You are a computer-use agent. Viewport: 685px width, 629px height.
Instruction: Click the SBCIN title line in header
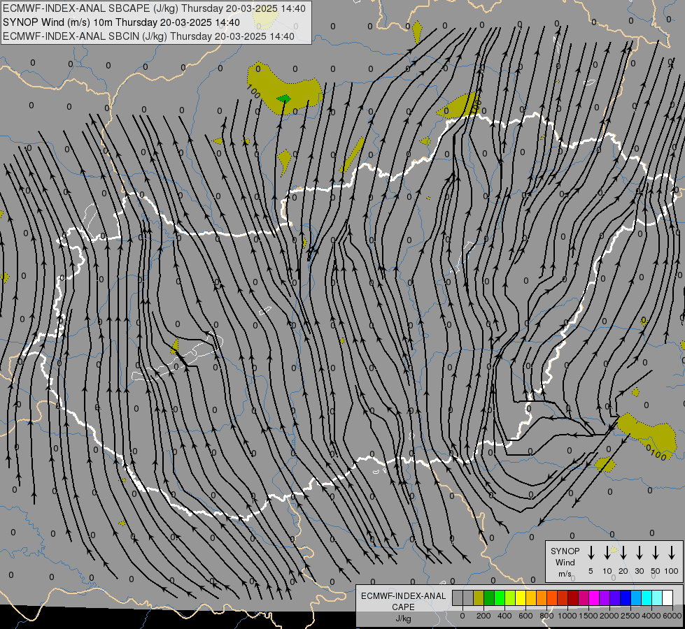click(148, 36)
